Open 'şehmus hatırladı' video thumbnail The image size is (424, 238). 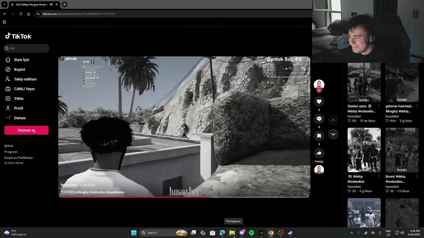(402, 82)
